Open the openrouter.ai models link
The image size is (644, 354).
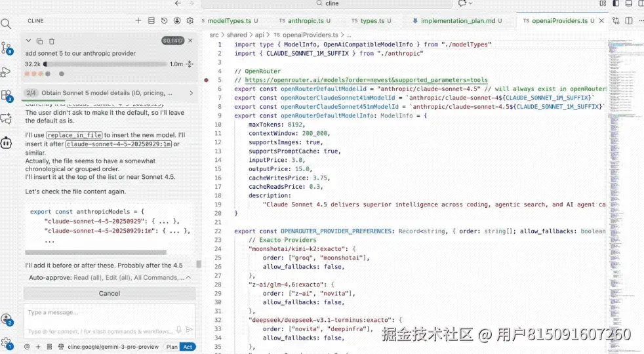pos(366,80)
